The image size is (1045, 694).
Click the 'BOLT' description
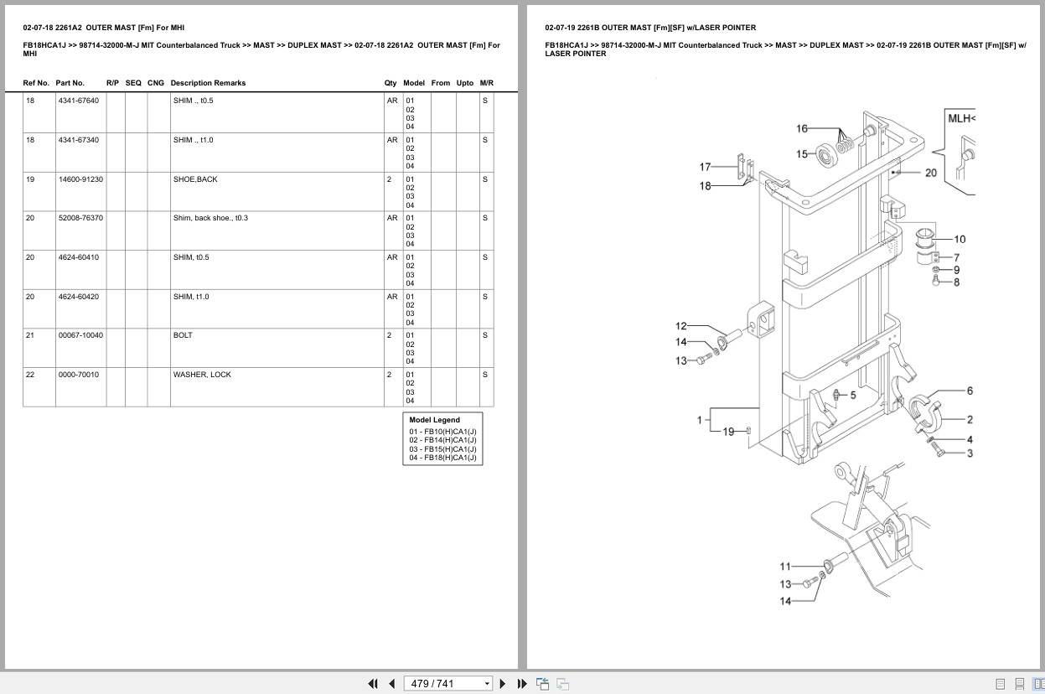[183, 335]
